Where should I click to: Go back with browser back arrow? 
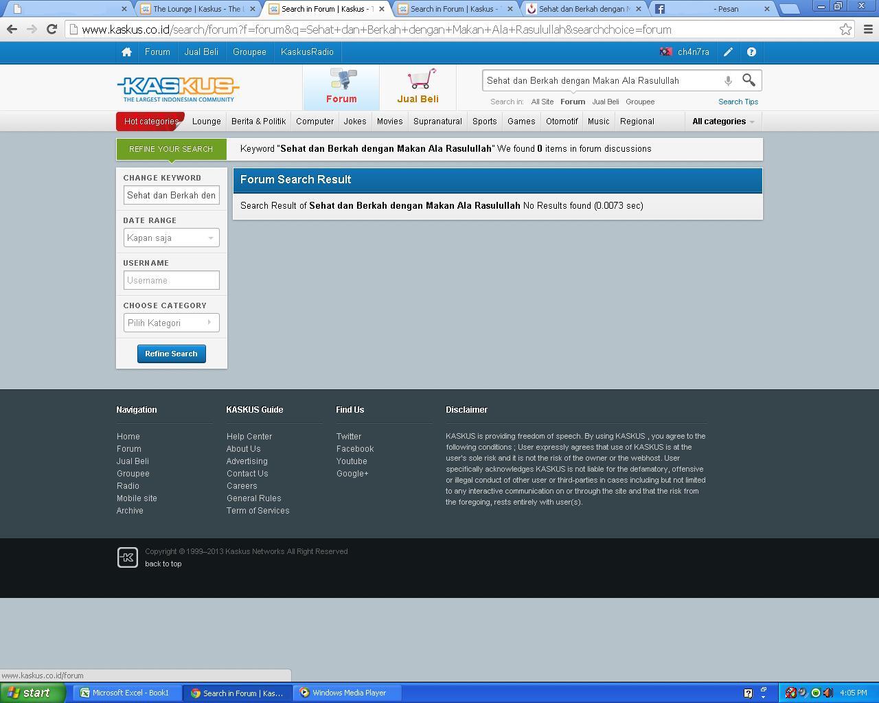click(12, 30)
